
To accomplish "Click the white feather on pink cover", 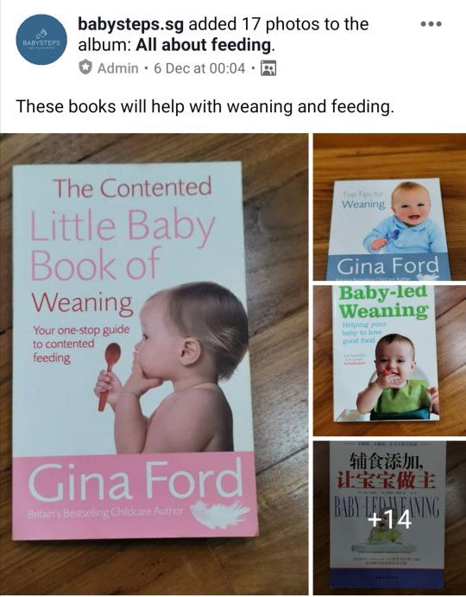I will point(219,514).
